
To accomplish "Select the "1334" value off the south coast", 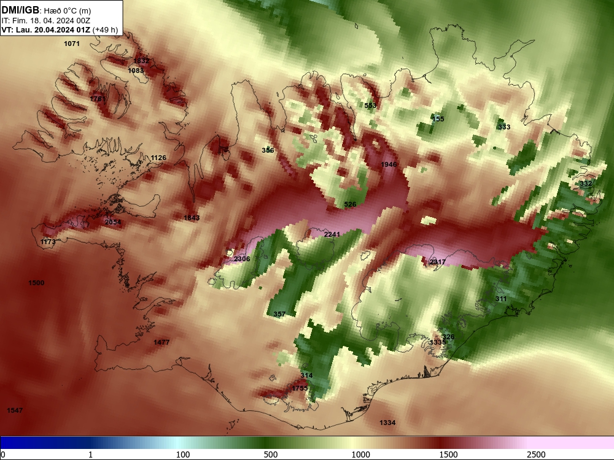I will pyautogui.click(x=387, y=423).
